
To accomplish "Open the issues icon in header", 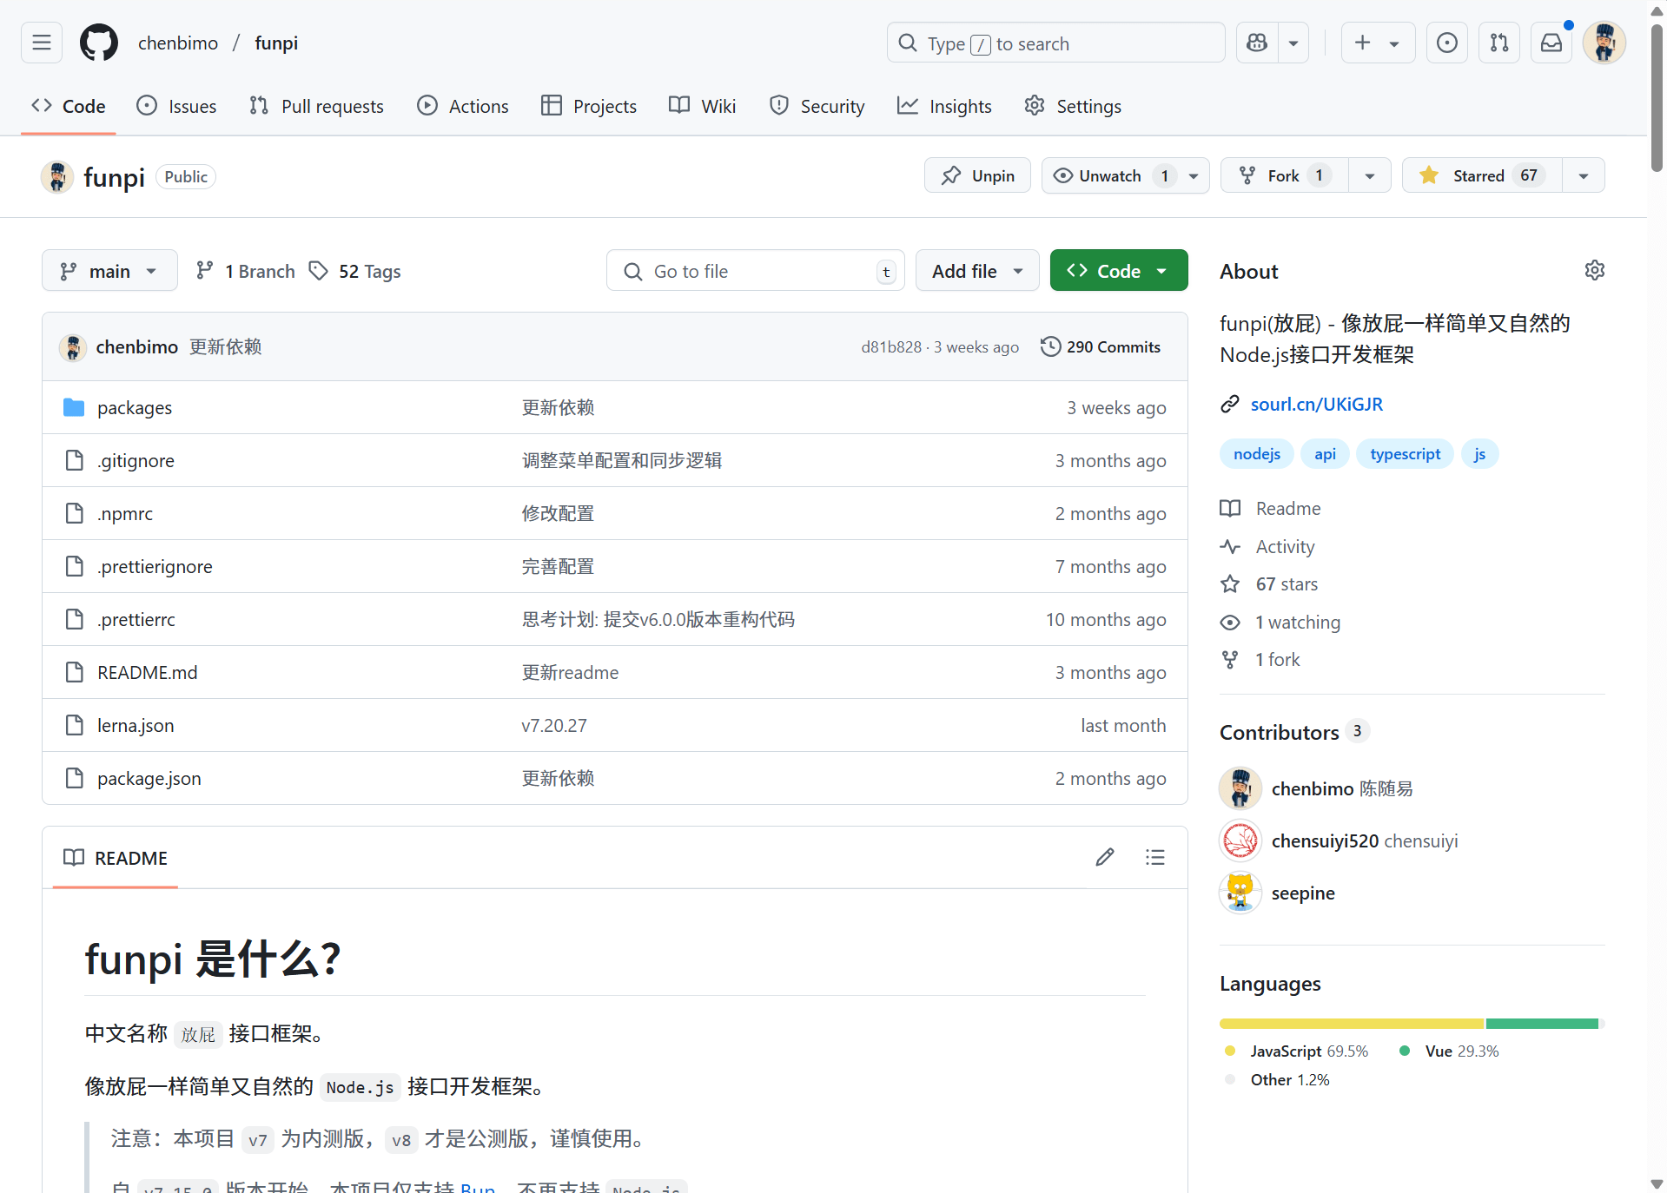I will [1447, 43].
